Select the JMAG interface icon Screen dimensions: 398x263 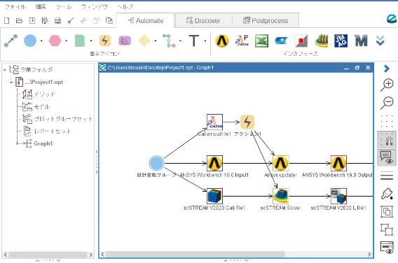[341, 41]
